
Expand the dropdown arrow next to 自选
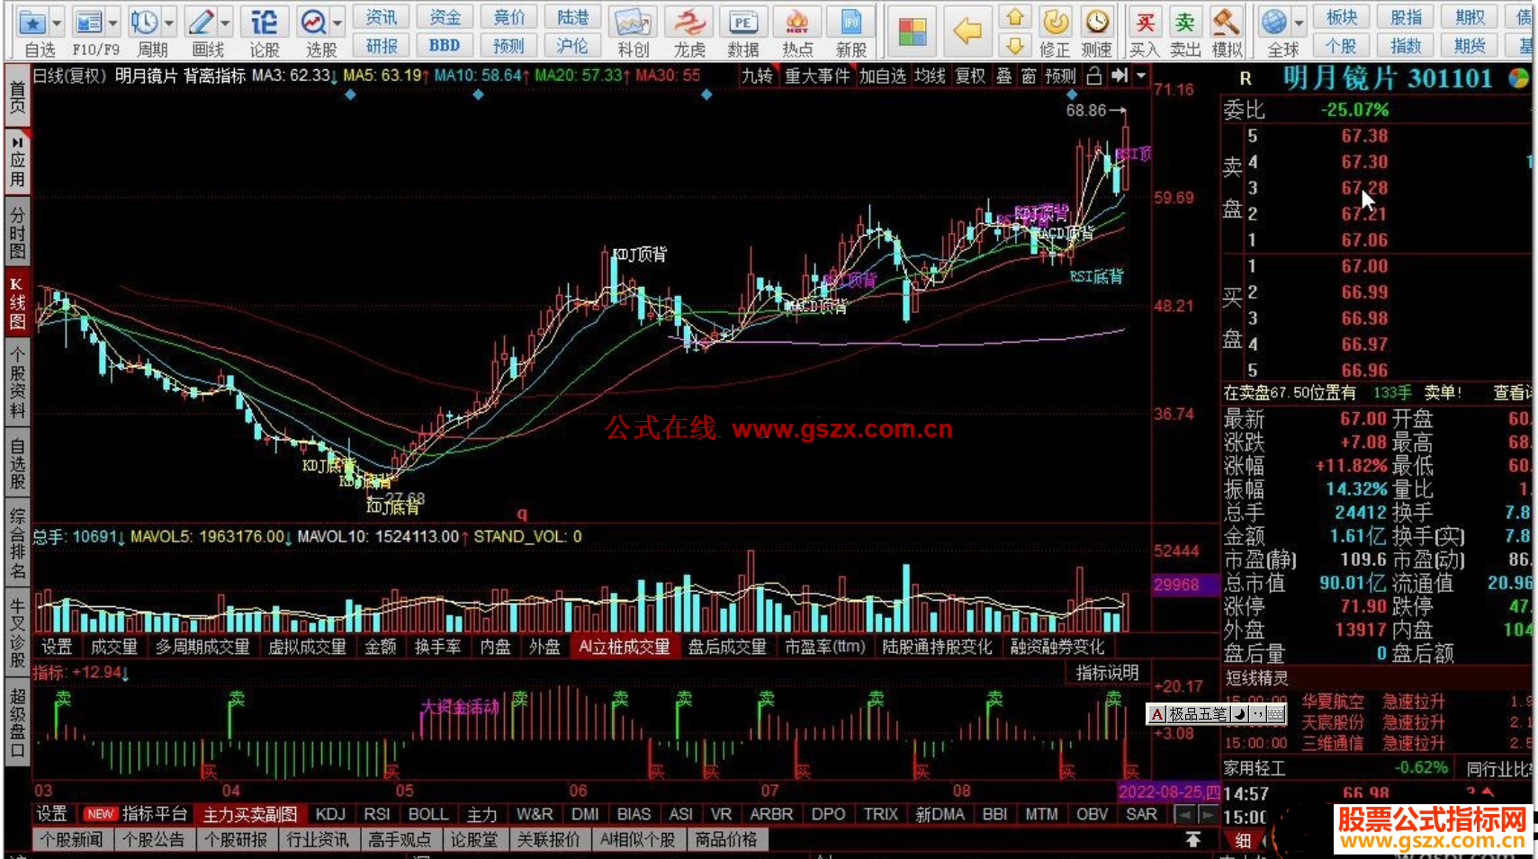57,22
